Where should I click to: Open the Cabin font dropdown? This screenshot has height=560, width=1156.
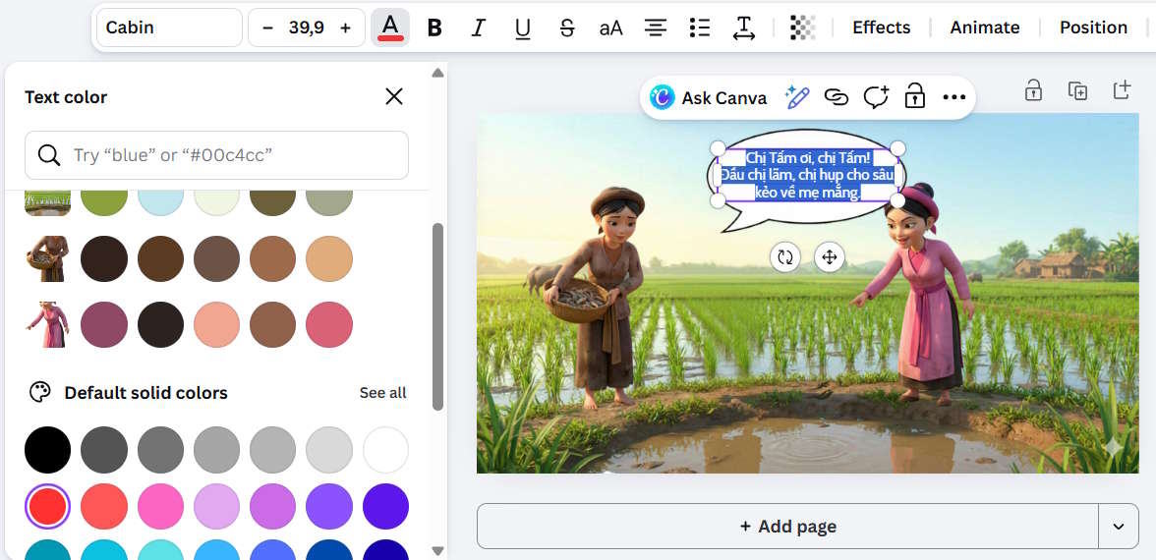(x=169, y=28)
